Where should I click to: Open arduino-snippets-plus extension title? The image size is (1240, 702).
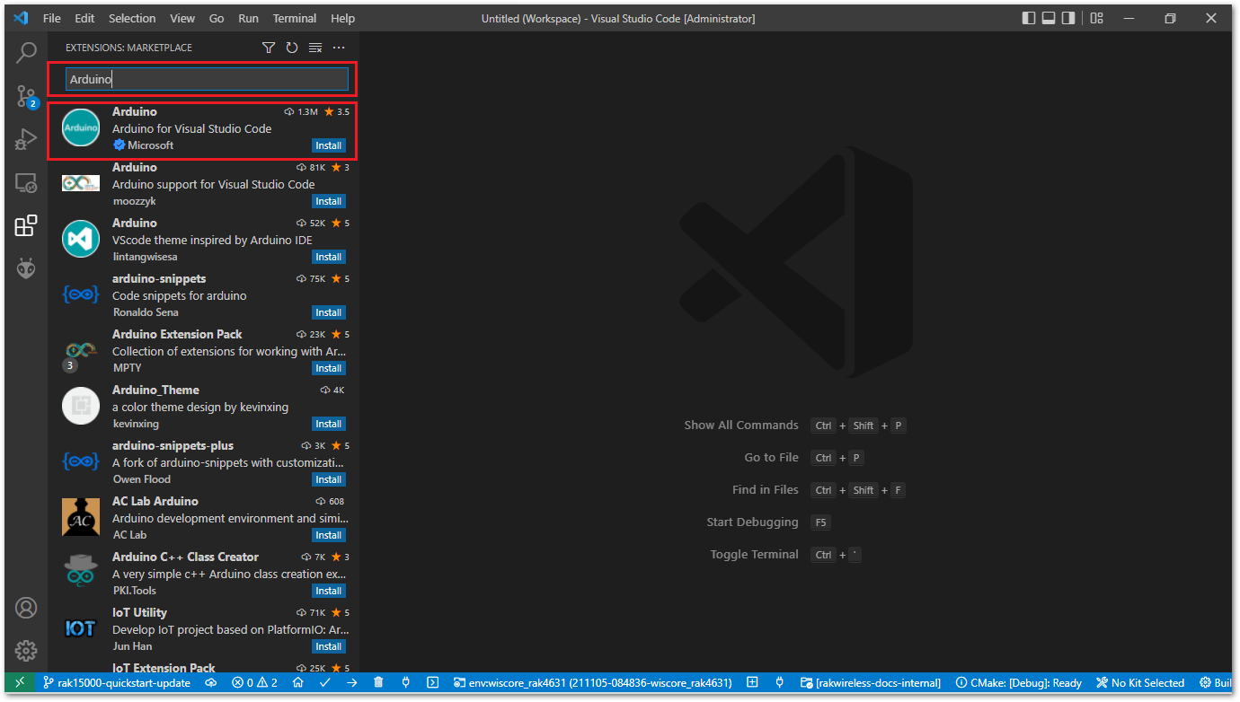(173, 445)
